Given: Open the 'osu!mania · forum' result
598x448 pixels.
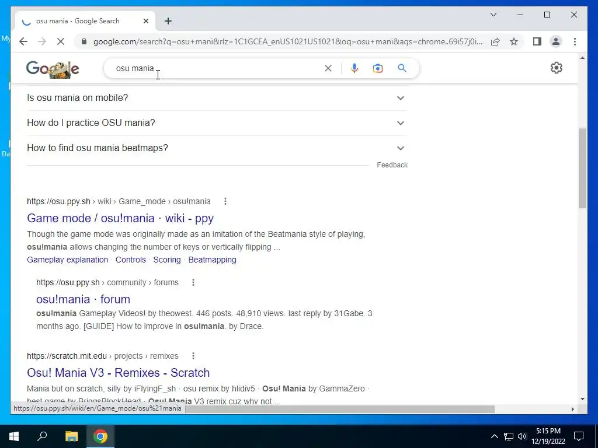Looking at the screenshot, I should coord(83,299).
